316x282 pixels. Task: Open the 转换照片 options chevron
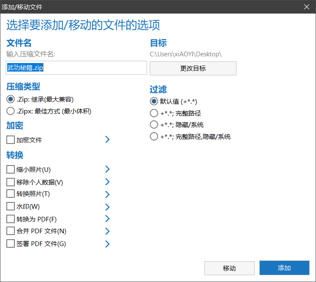[x=107, y=194]
